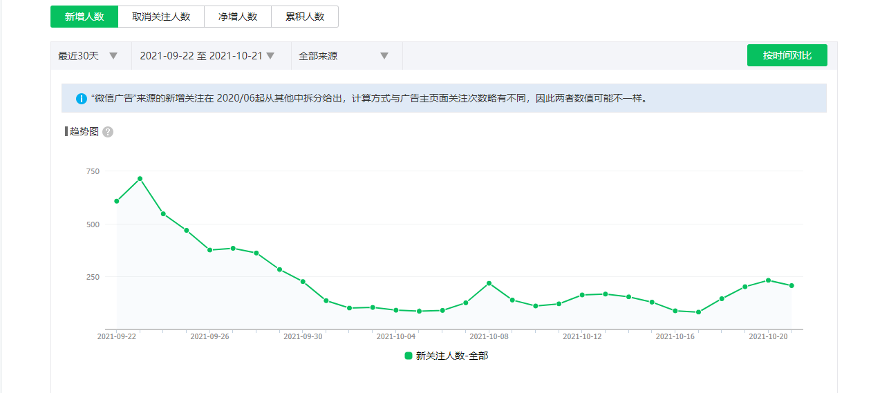Click the small peak point on 2021-10-08
The image size is (871, 393).
point(489,283)
